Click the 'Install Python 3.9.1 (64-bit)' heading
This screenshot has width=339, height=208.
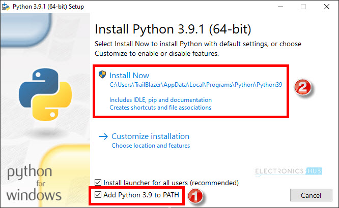pyautogui.click(x=173, y=28)
